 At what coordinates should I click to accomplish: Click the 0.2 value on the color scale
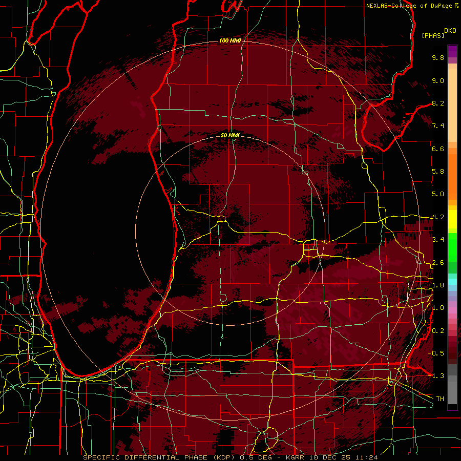(x=438, y=331)
